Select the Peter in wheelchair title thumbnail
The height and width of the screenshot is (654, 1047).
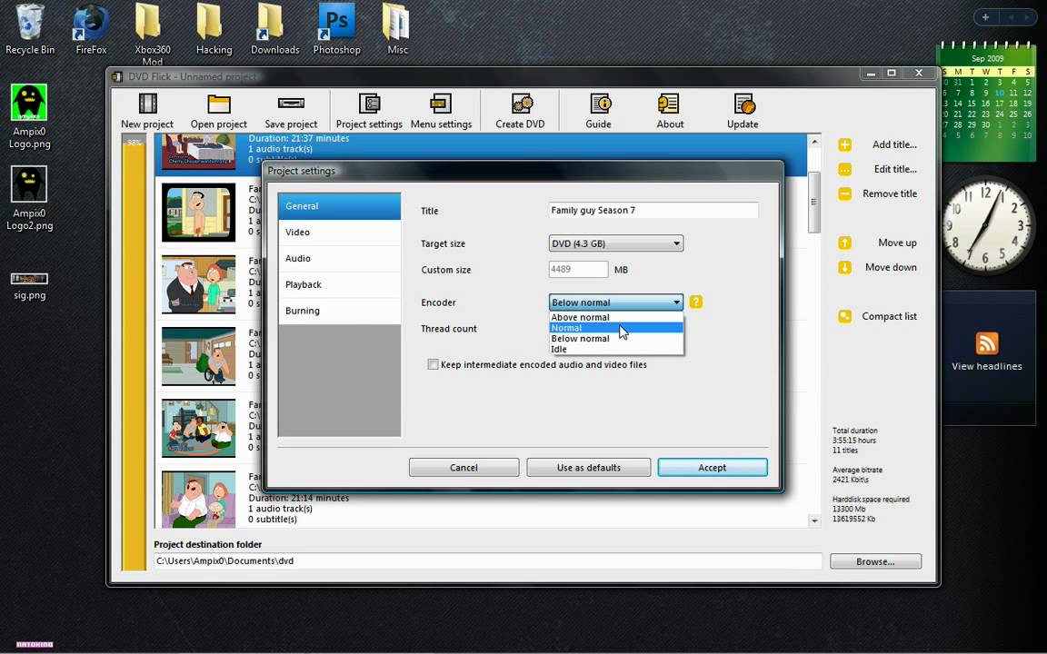tap(199, 356)
